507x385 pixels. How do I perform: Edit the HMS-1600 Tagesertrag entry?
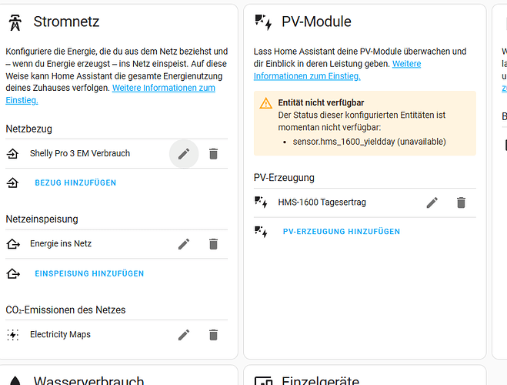pos(432,203)
